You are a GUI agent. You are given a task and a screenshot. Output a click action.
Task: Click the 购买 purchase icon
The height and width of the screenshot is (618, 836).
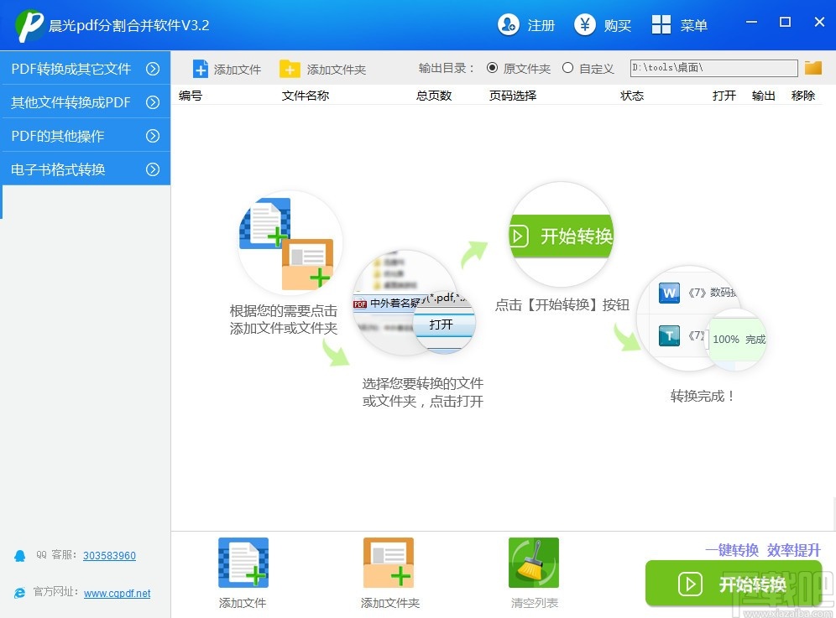click(x=584, y=25)
